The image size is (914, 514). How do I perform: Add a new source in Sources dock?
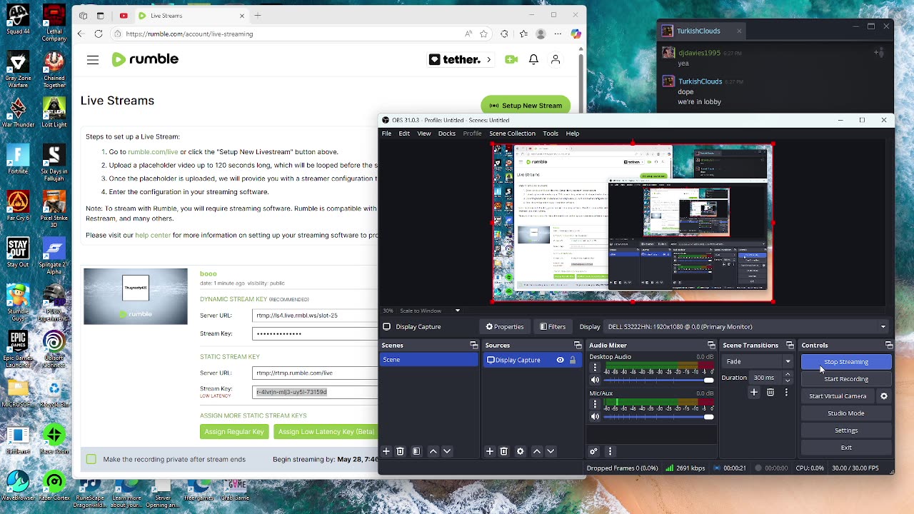(x=490, y=451)
